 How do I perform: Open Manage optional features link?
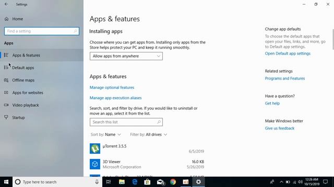[x=112, y=87]
